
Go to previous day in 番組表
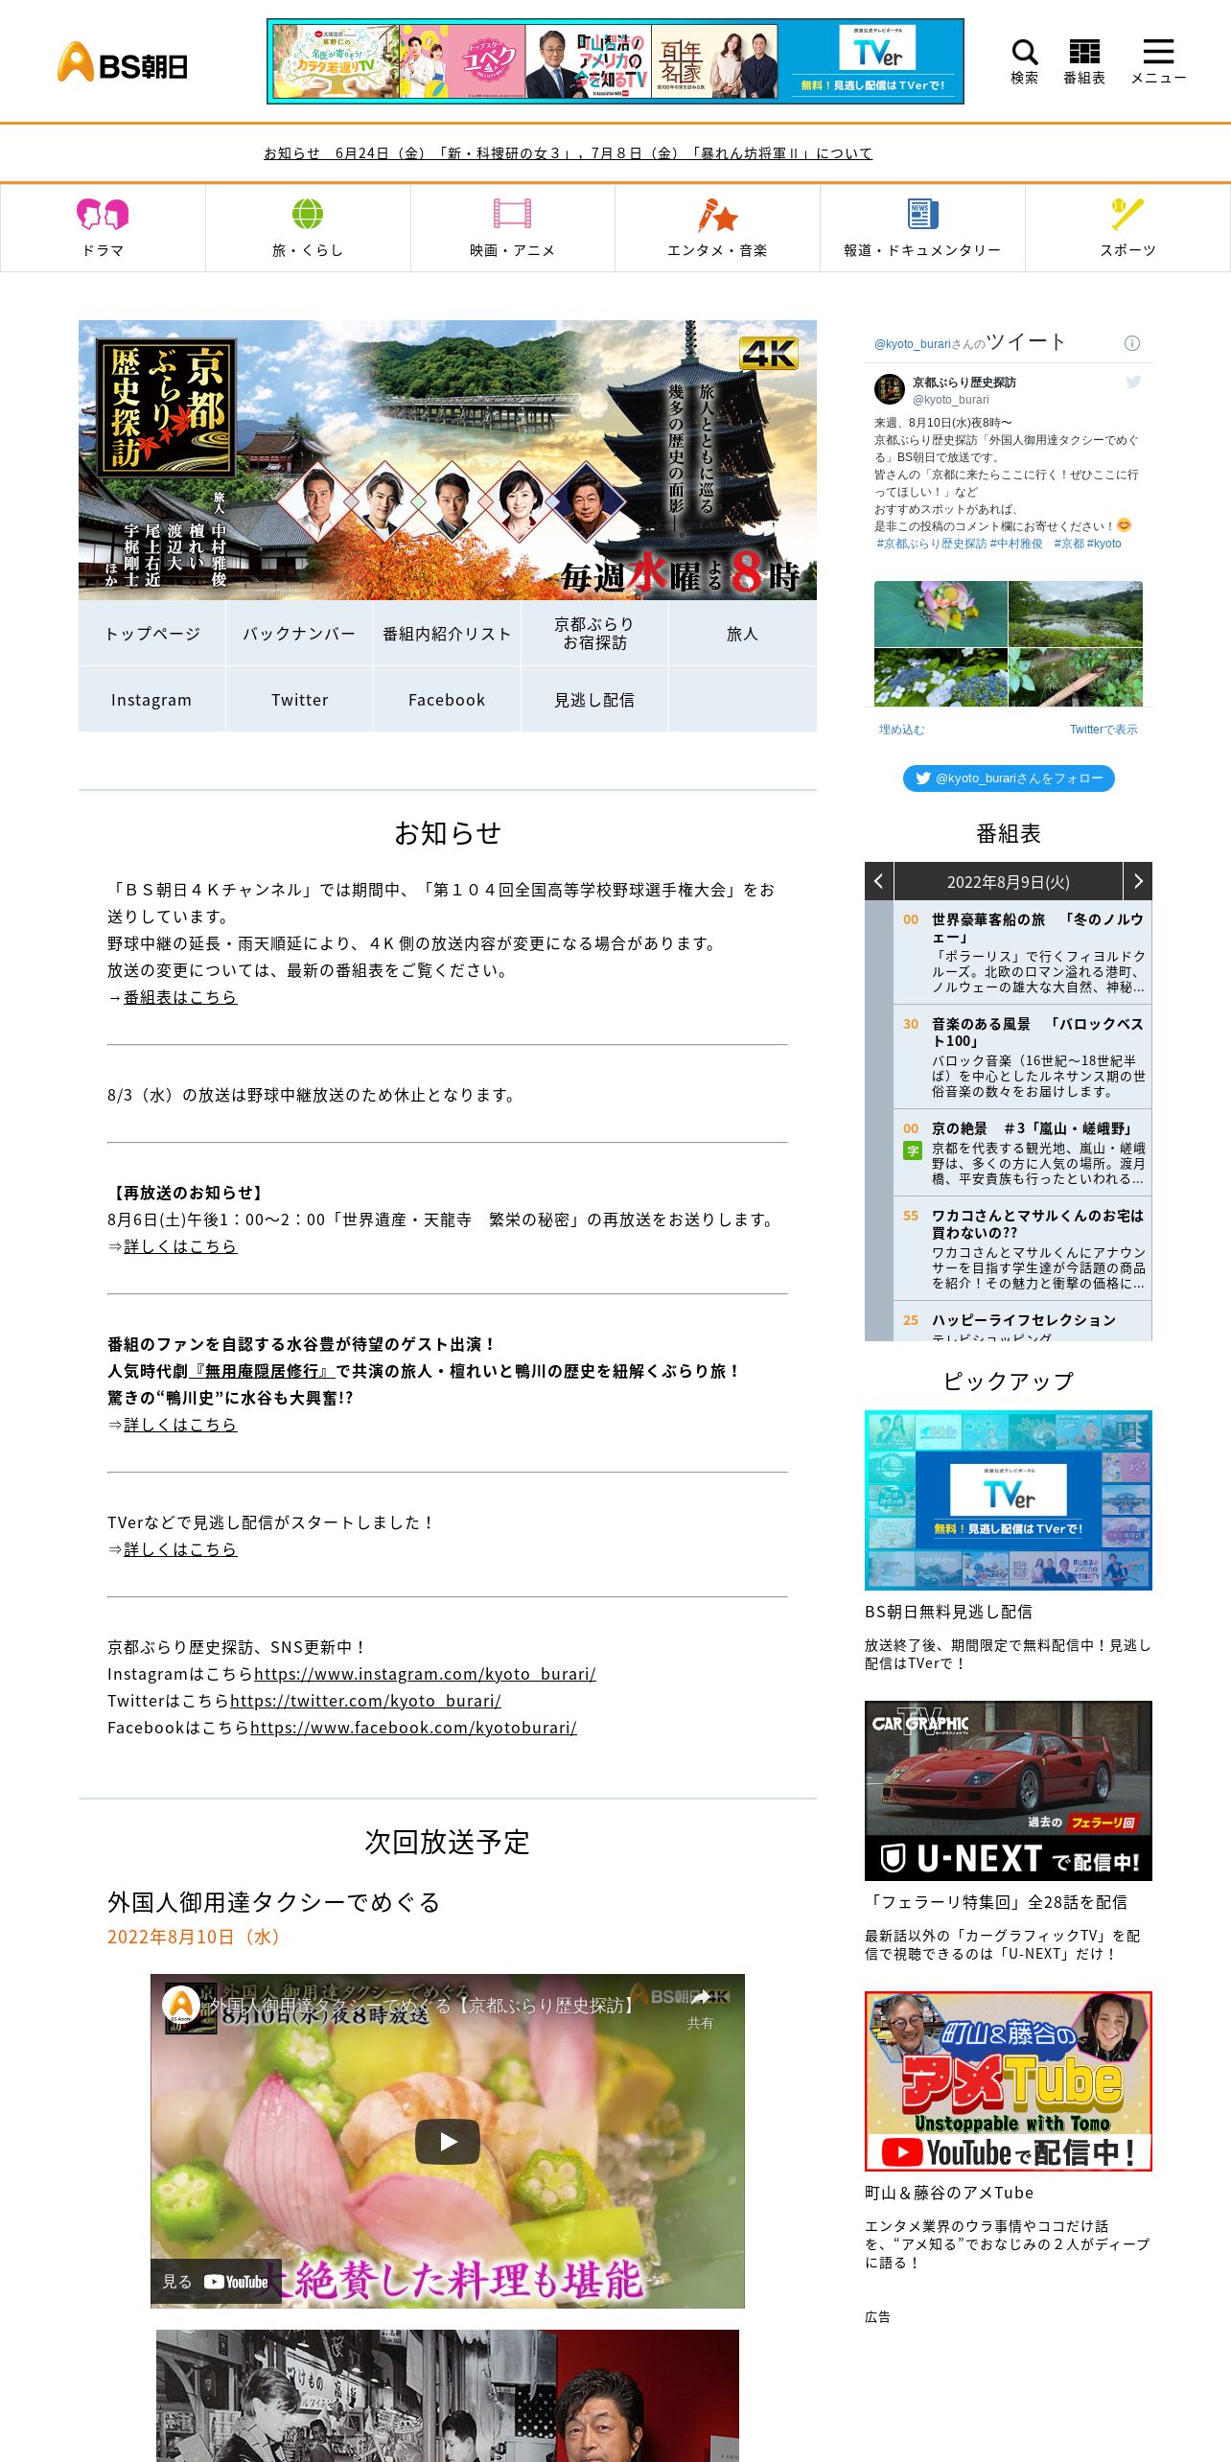[x=879, y=881]
